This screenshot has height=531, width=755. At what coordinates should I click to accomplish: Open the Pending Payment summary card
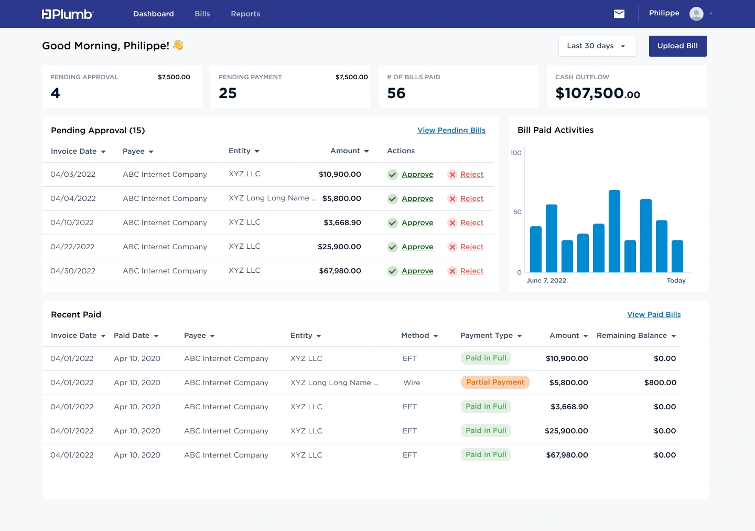point(290,87)
